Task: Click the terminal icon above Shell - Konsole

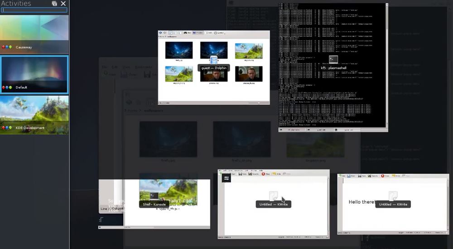Action: (x=154, y=196)
